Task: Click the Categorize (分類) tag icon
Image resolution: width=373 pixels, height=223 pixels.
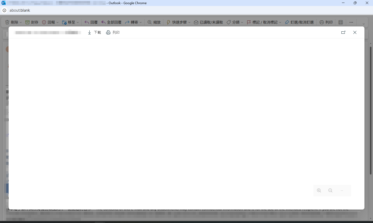Action: [229, 22]
